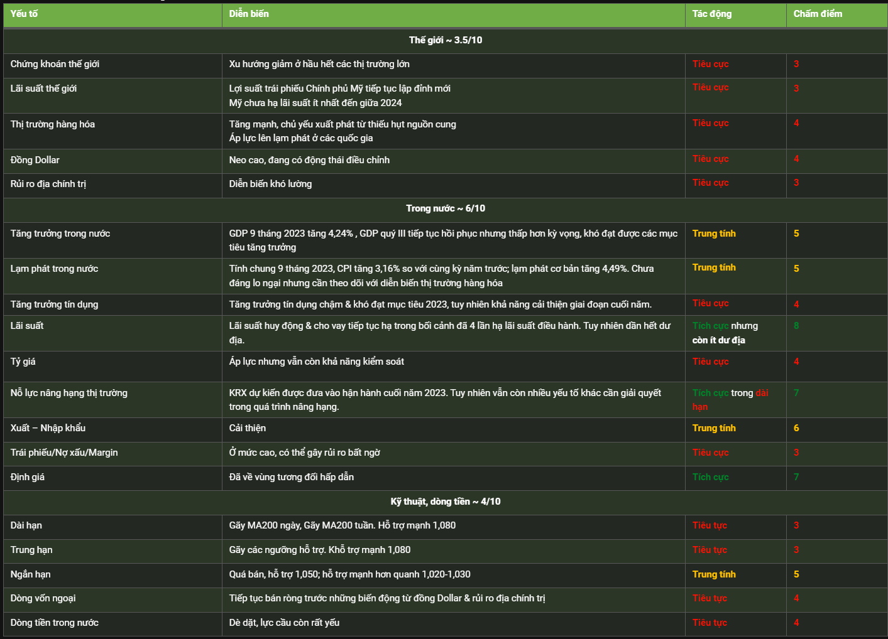Click the 'Kỹ thuật, dòng tiền ~ 4/10' section row
This screenshot has height=639, width=888.
[x=446, y=502]
